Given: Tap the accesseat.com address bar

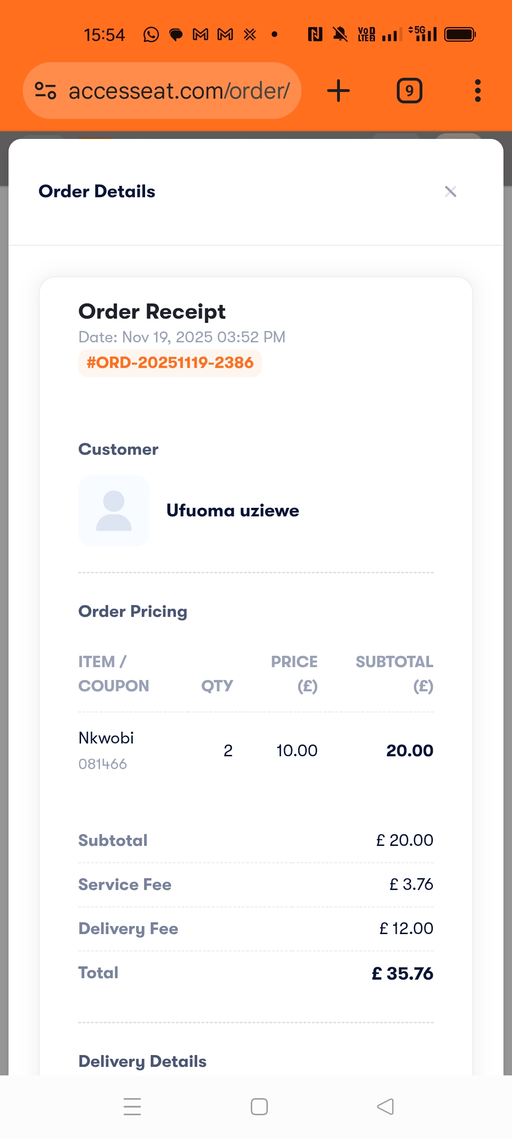Looking at the screenshot, I should 179,91.
